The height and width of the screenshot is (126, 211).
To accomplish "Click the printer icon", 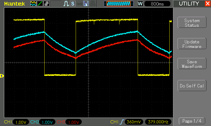I will 92,4.
